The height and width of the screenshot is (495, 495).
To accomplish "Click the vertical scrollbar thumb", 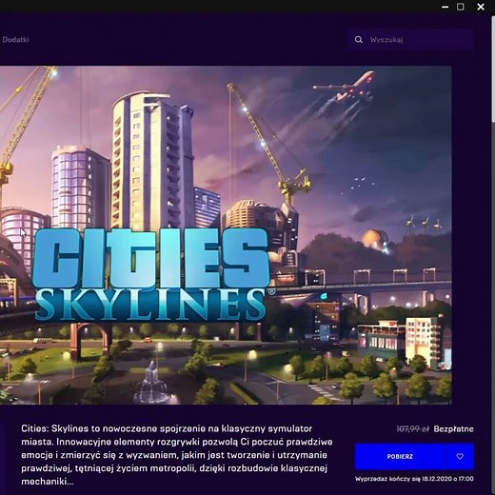I will coord(493,69).
